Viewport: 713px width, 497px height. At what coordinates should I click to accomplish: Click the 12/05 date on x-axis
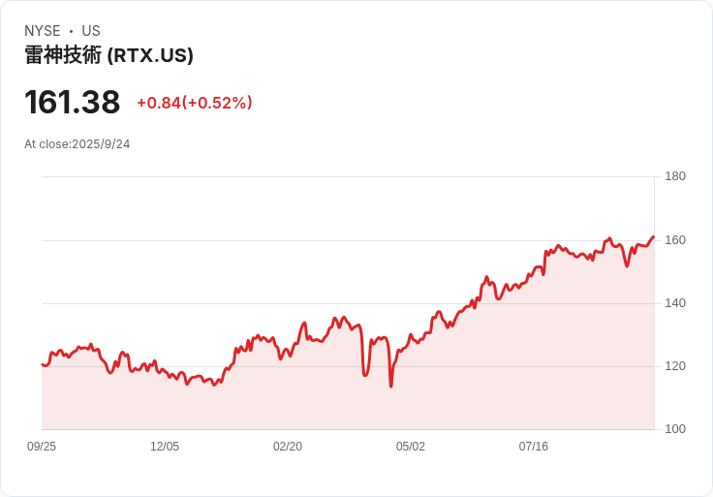tap(165, 447)
